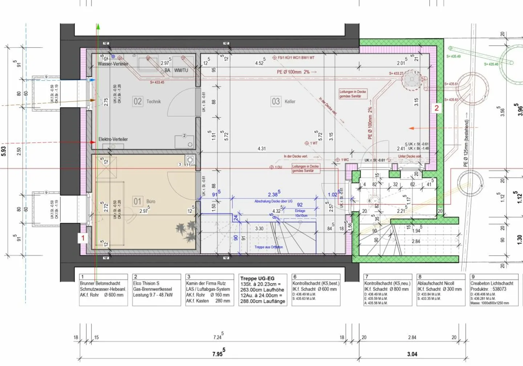Image resolution: width=523 pixels, height=366 pixels.
Task: Click the 7.95 overall dimension text
Action: (x=218, y=353)
